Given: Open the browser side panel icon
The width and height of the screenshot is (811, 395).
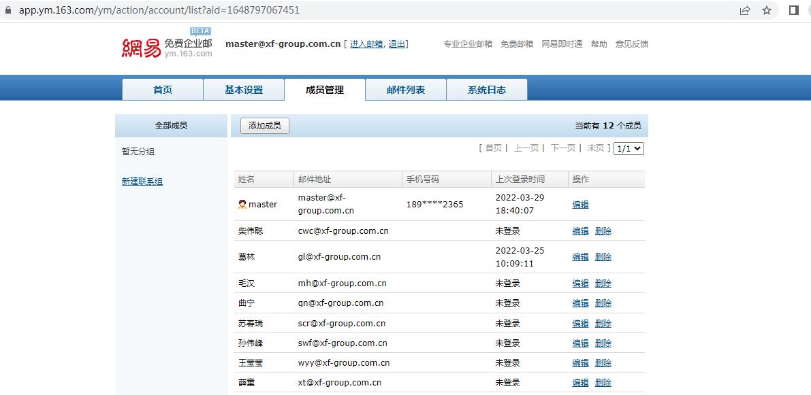Looking at the screenshot, I should coord(793,11).
